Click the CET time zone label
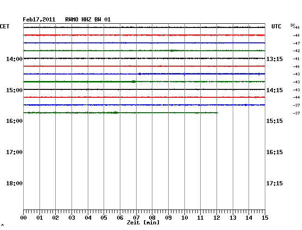Image resolution: width=302 pixels, height=230 pixels. (5, 27)
